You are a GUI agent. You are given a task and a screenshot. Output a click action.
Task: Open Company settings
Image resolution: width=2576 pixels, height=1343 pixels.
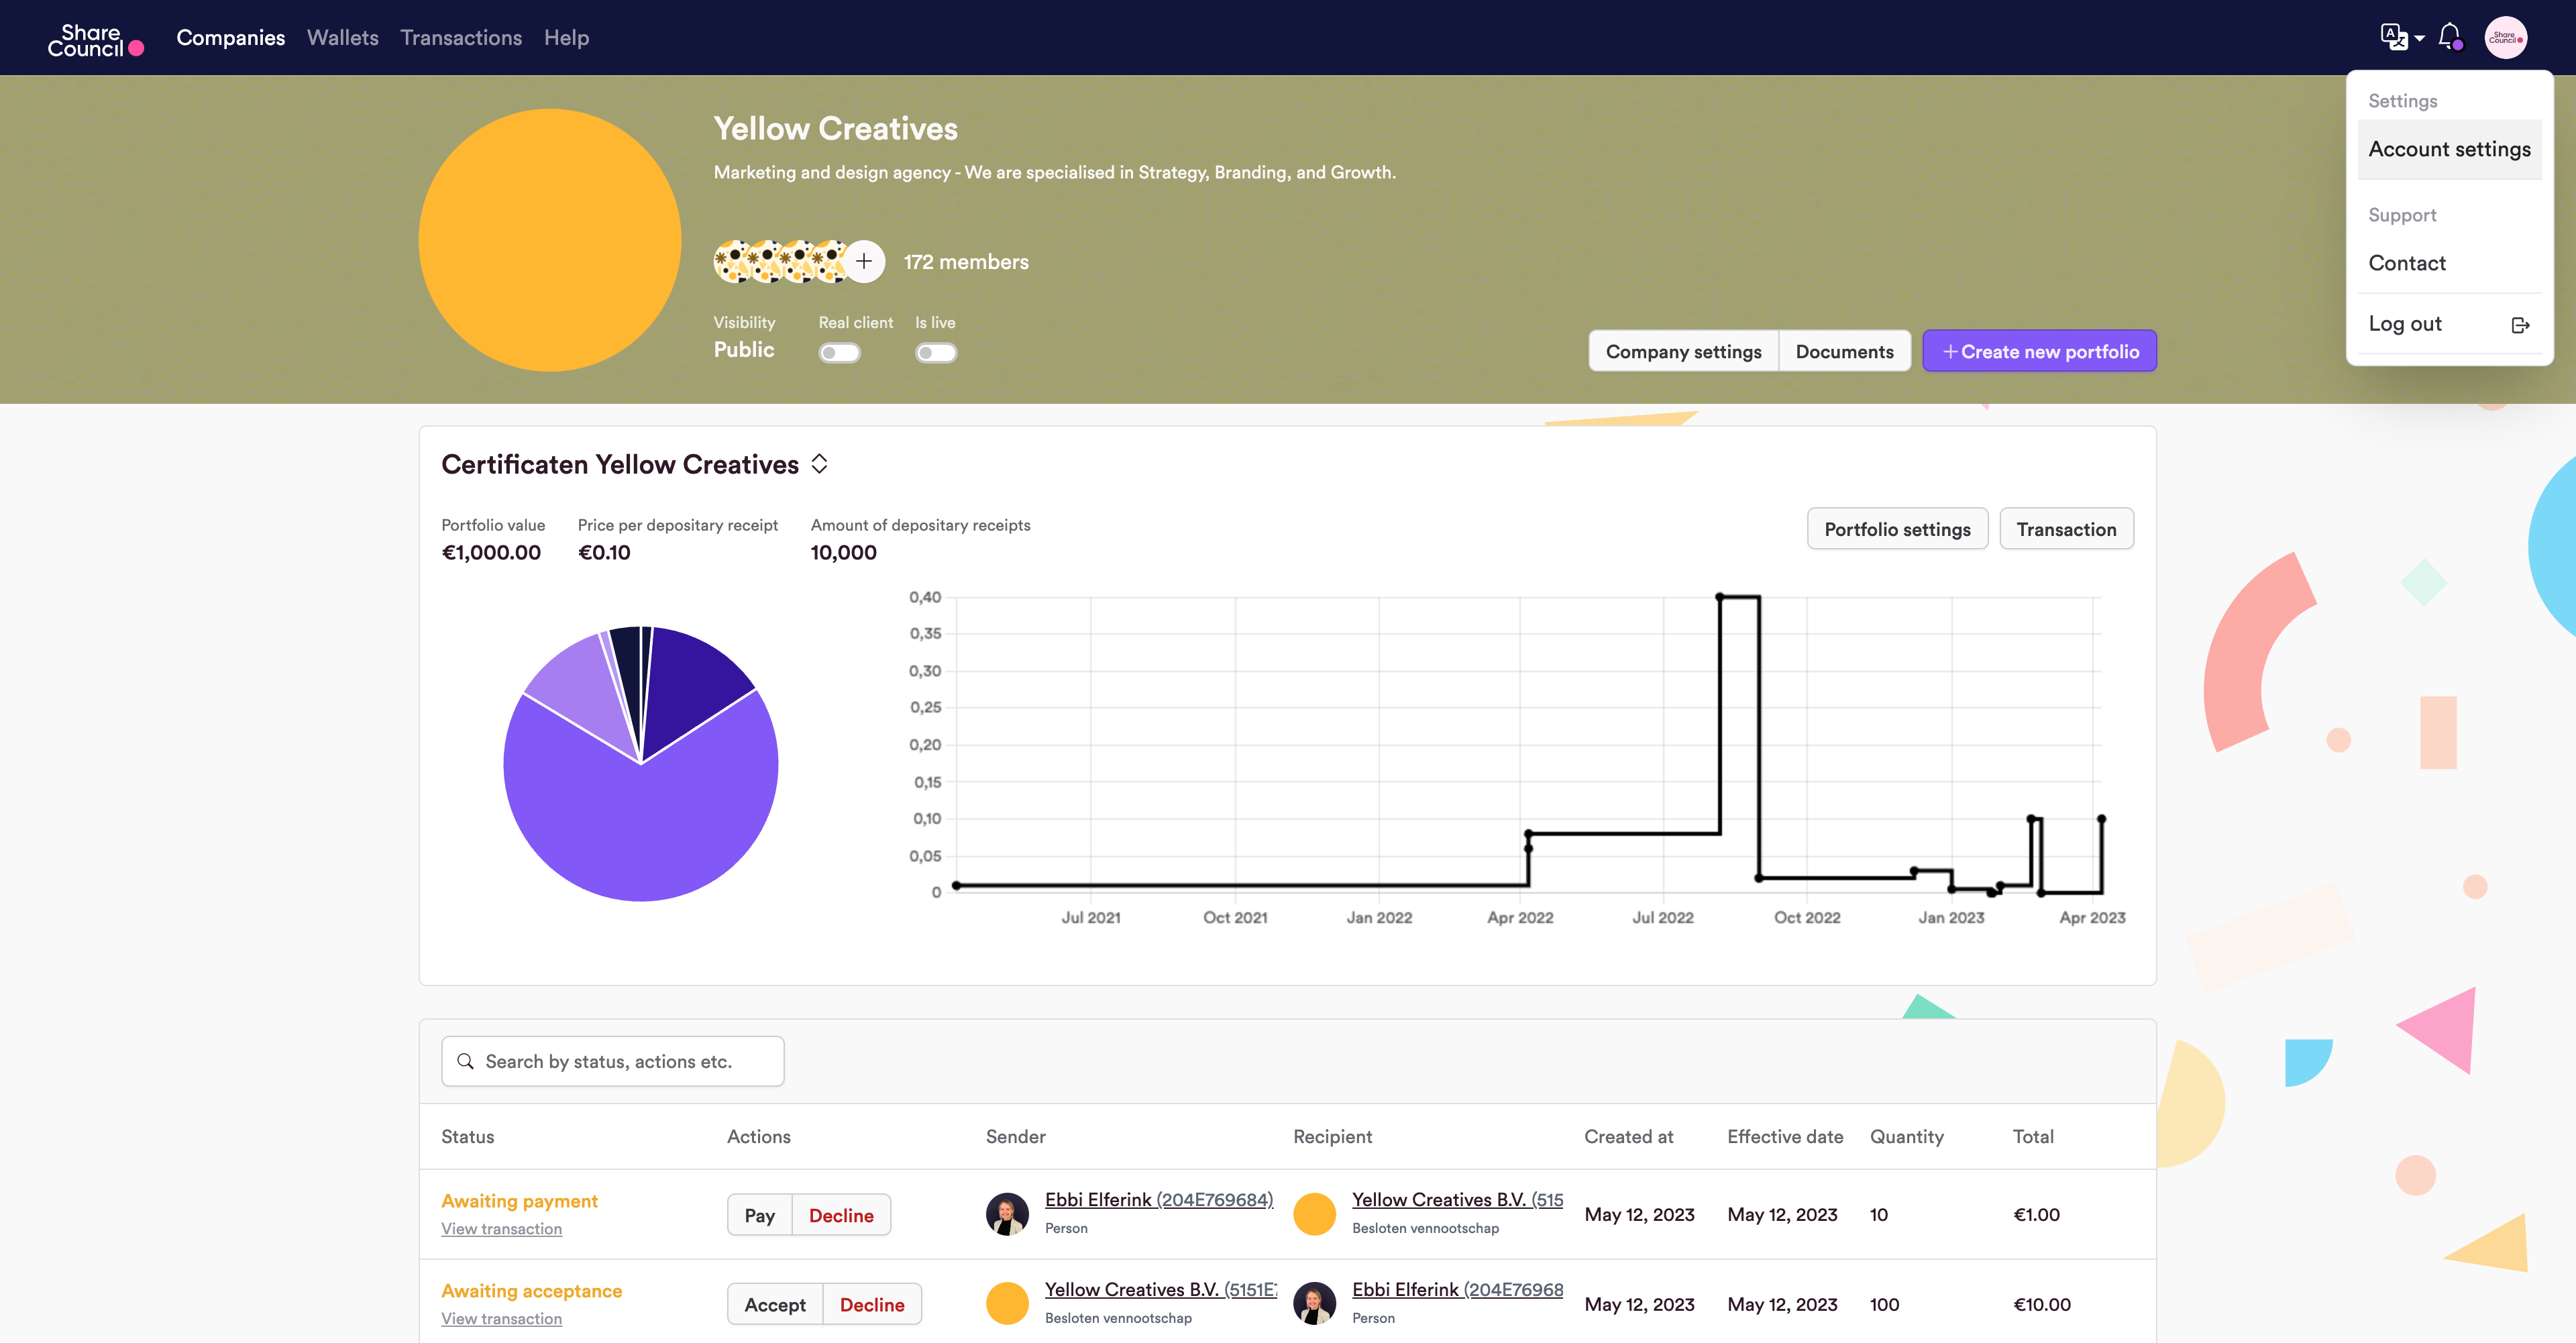point(1683,351)
